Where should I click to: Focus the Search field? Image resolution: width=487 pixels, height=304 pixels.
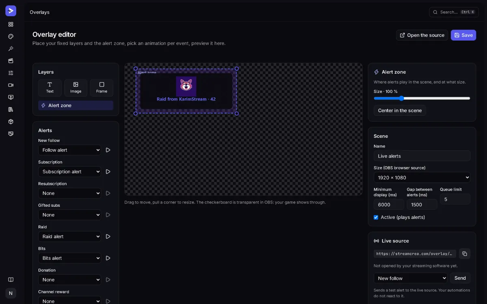click(454, 12)
